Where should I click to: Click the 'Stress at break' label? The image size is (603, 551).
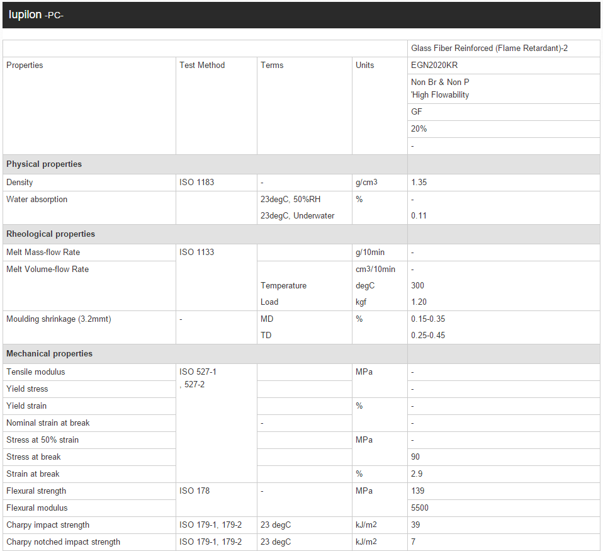pos(33,457)
